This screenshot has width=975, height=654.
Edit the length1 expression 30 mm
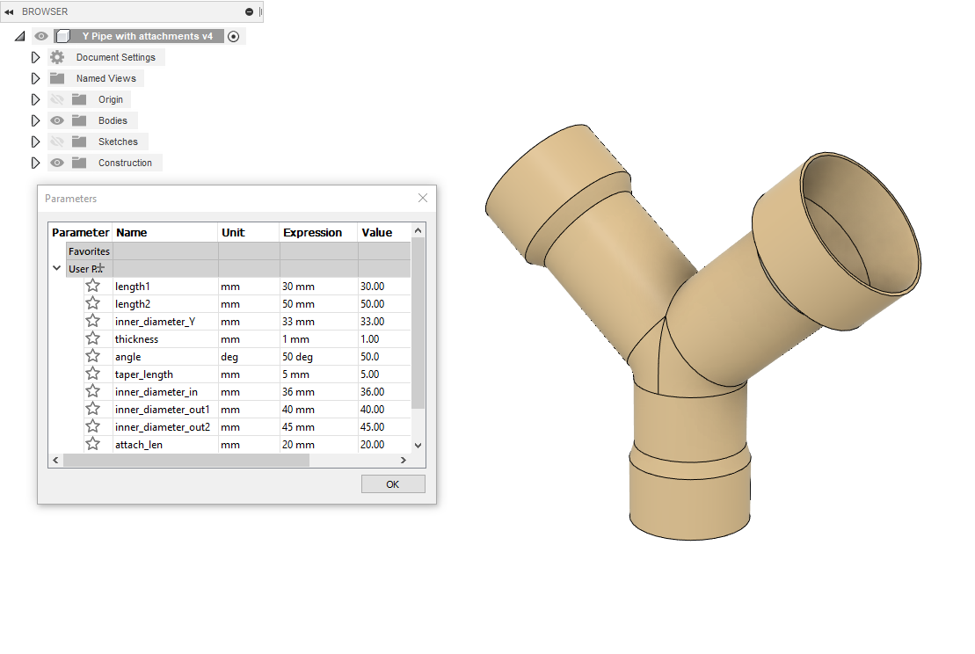318,287
